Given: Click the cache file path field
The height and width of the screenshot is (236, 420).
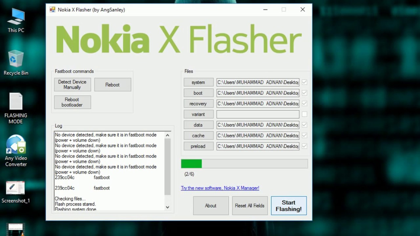Looking at the screenshot, I should point(258,135).
